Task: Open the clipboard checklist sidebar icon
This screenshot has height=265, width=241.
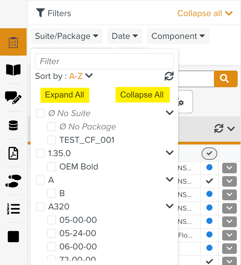Action: (13, 42)
